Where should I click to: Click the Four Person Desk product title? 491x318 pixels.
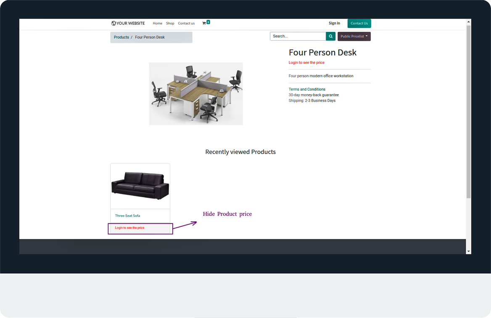coord(322,53)
